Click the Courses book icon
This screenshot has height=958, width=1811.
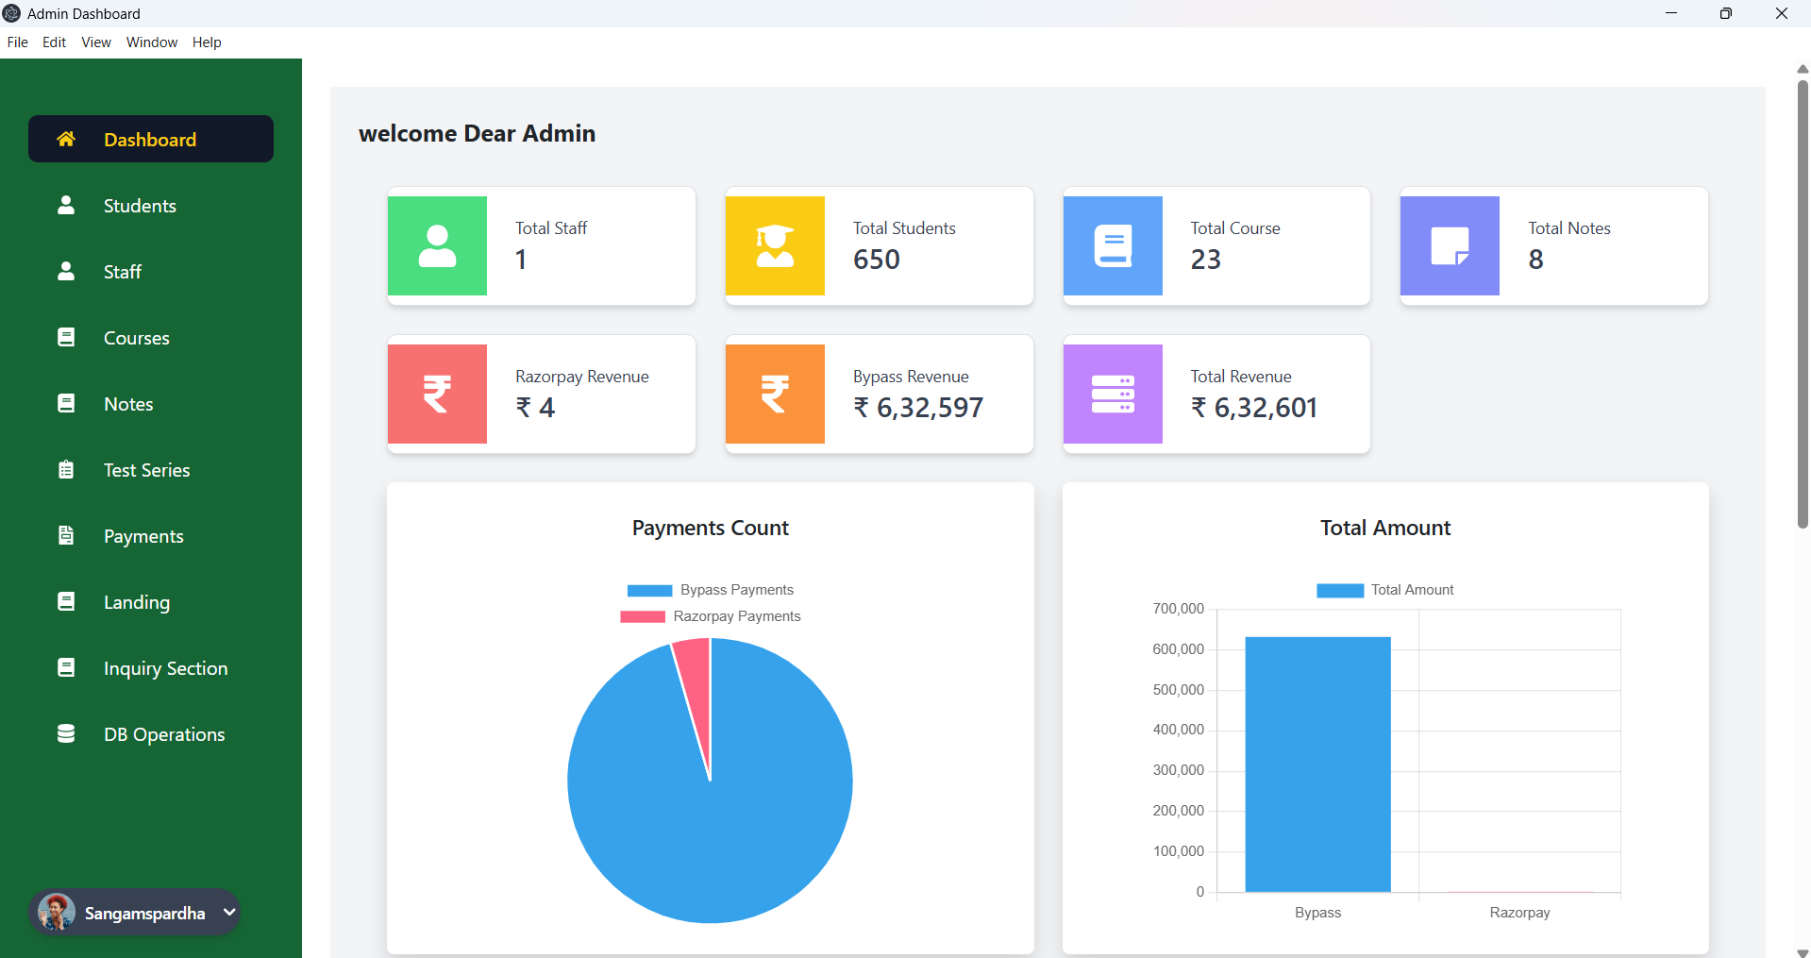point(65,337)
